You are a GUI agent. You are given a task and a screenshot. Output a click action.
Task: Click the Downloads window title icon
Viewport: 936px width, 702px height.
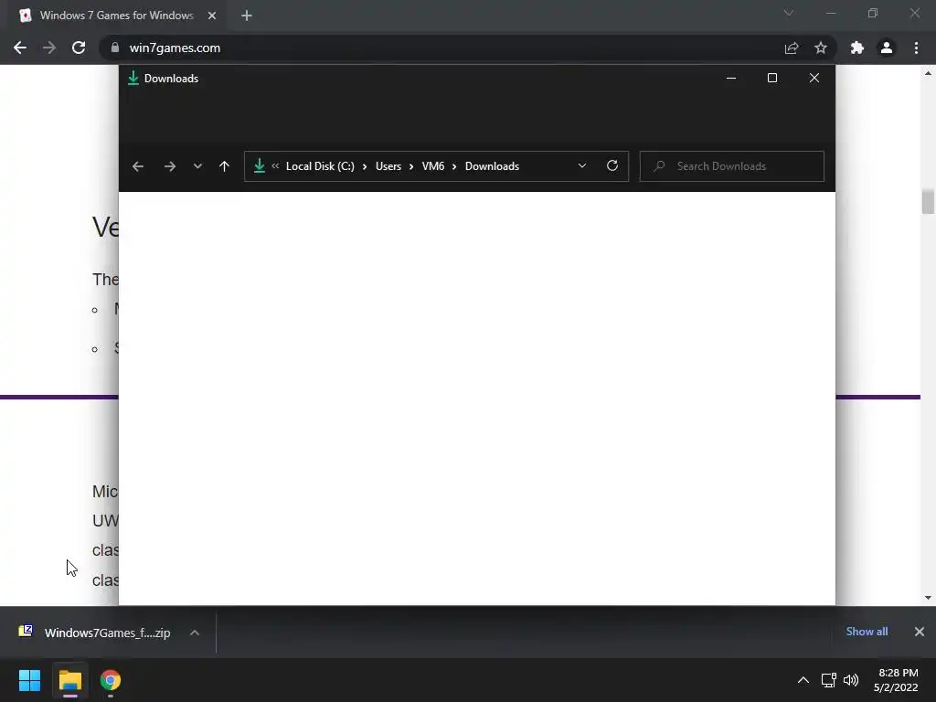(x=133, y=79)
